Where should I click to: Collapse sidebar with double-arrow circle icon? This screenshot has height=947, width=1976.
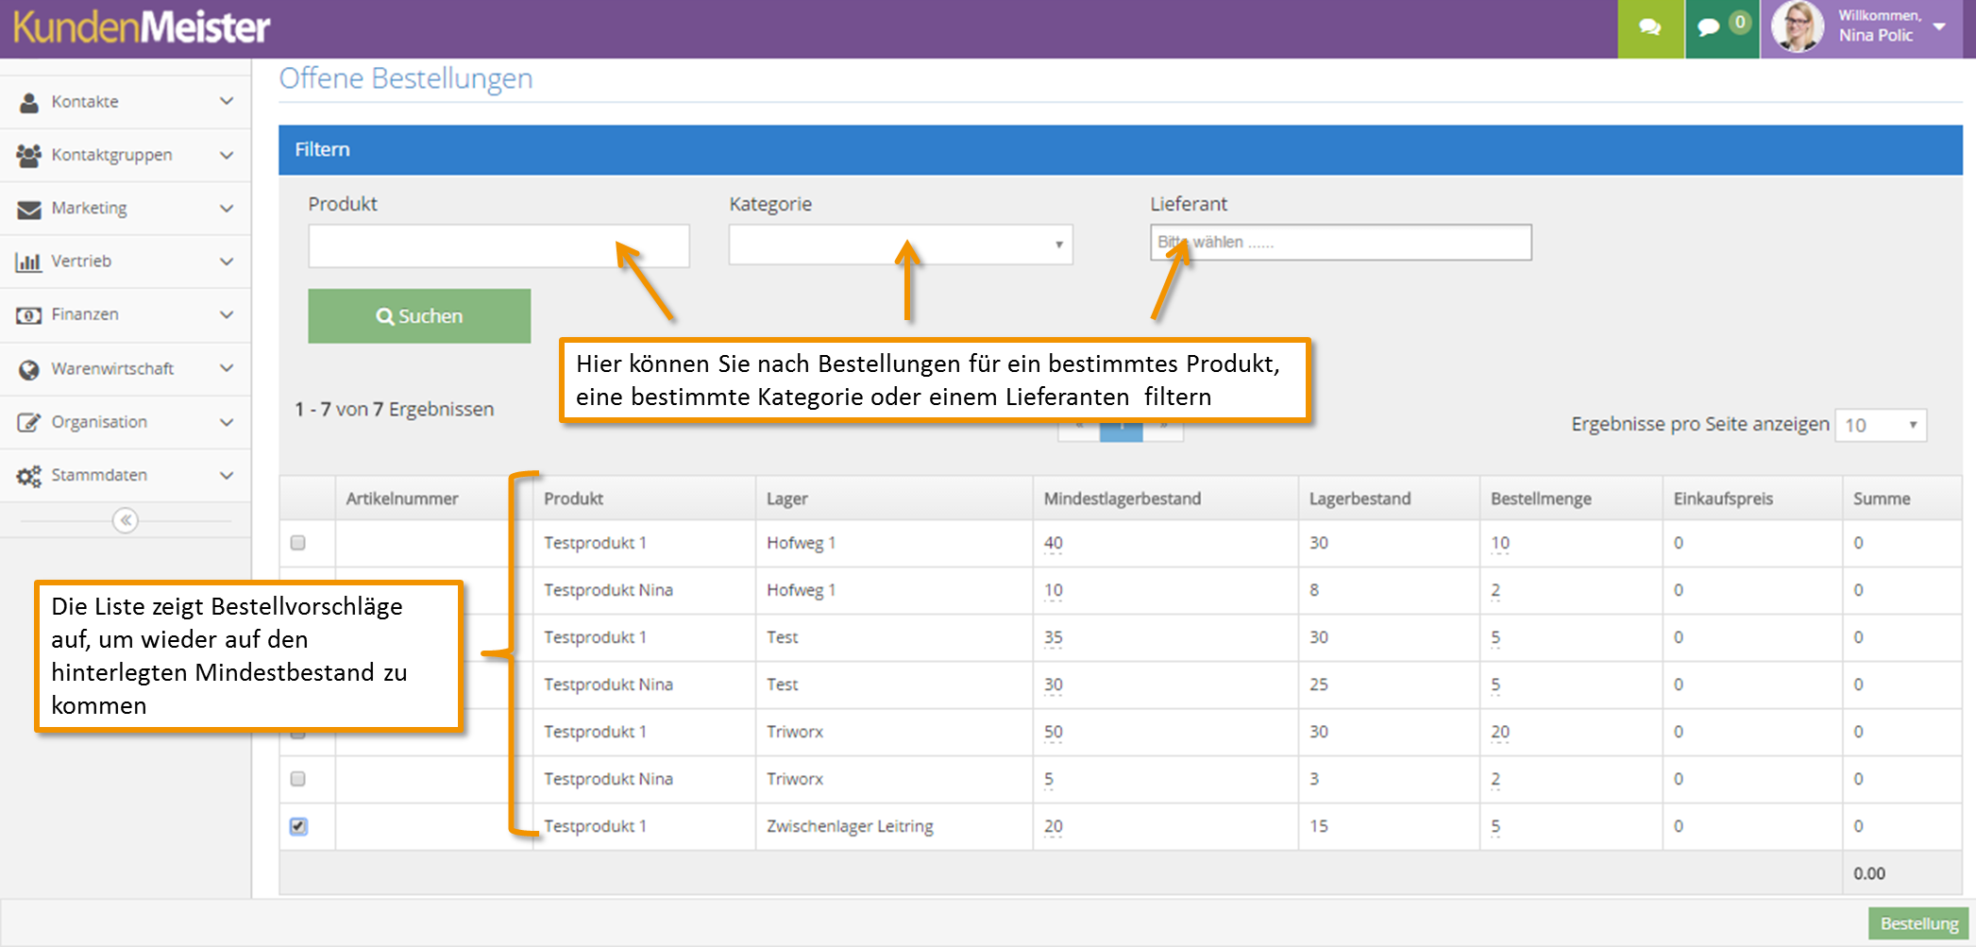[126, 520]
